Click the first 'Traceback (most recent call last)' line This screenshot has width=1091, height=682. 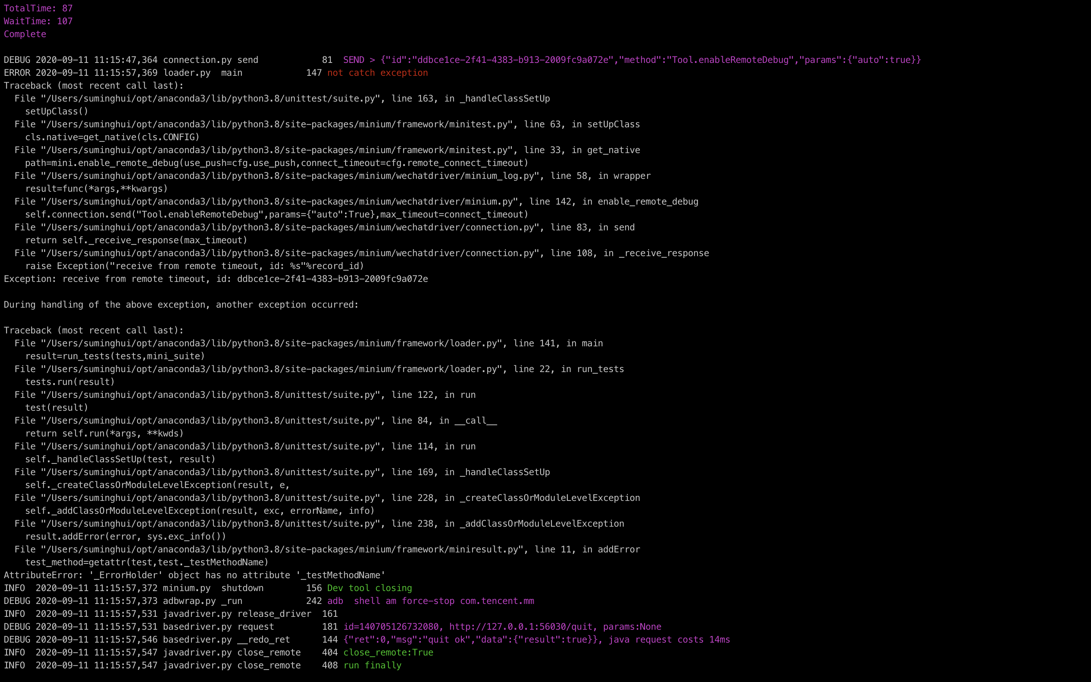[x=93, y=86]
